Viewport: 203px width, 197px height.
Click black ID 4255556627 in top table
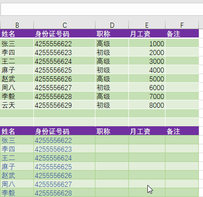64,87
